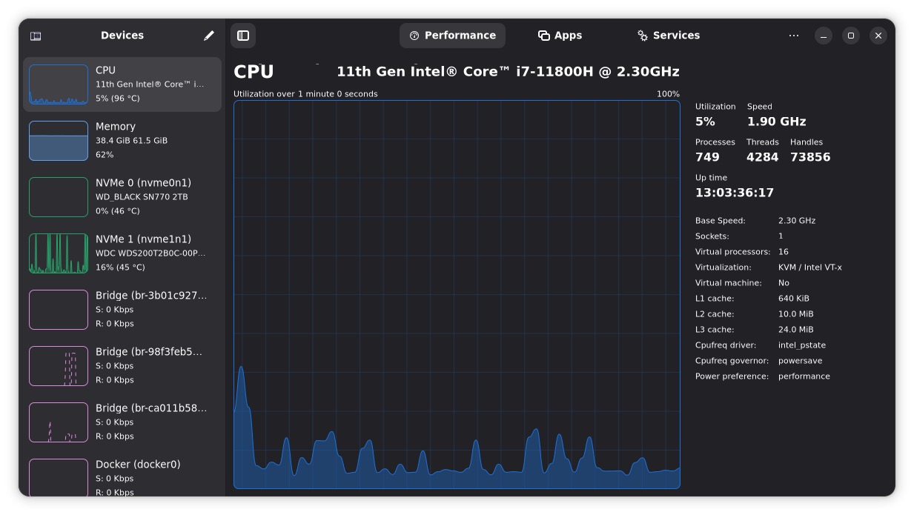Select the Bridge br-ca011b58 network entry

click(122, 422)
